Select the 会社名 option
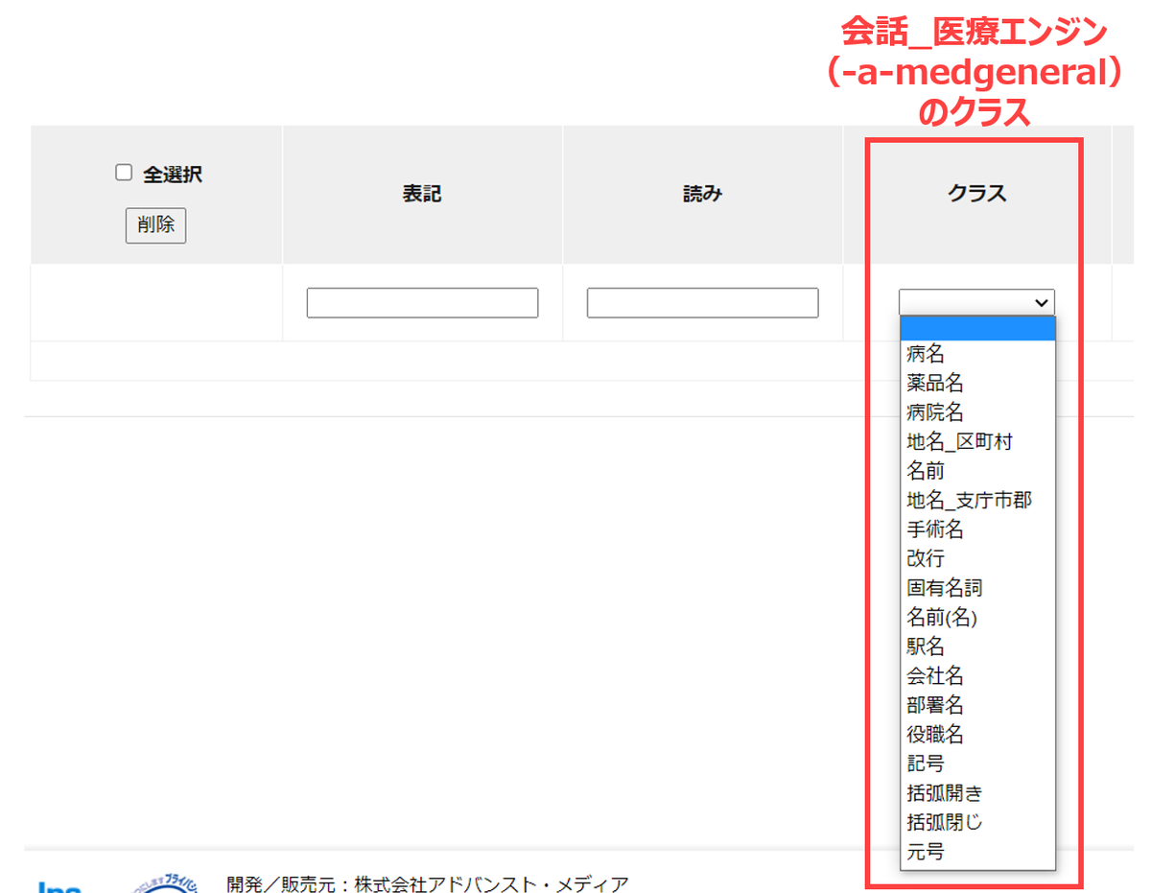Viewport: 1151px width, 893px height. [977, 676]
